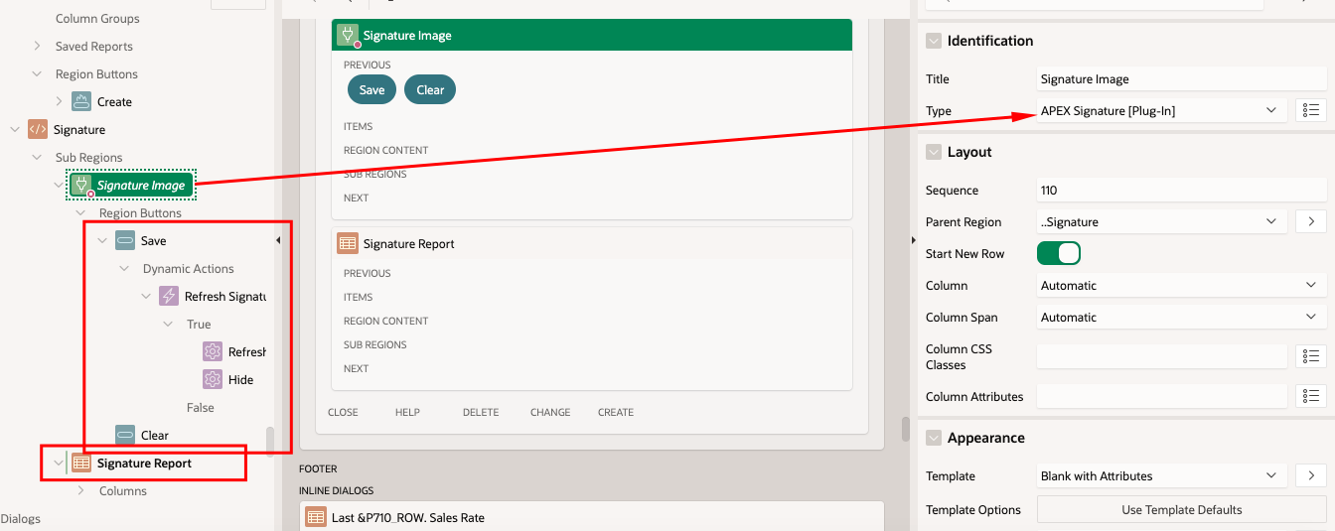Collapse the Identification section
The width and height of the screenshot is (1335, 531).
coord(933,41)
